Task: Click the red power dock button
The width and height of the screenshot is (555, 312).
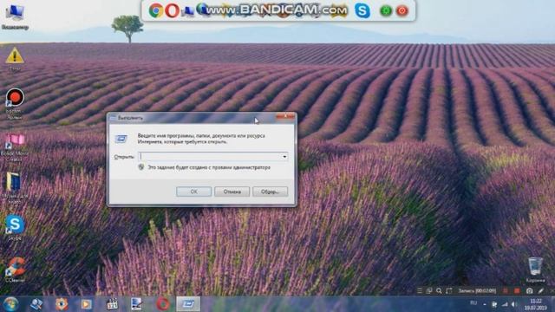Action: (x=402, y=11)
